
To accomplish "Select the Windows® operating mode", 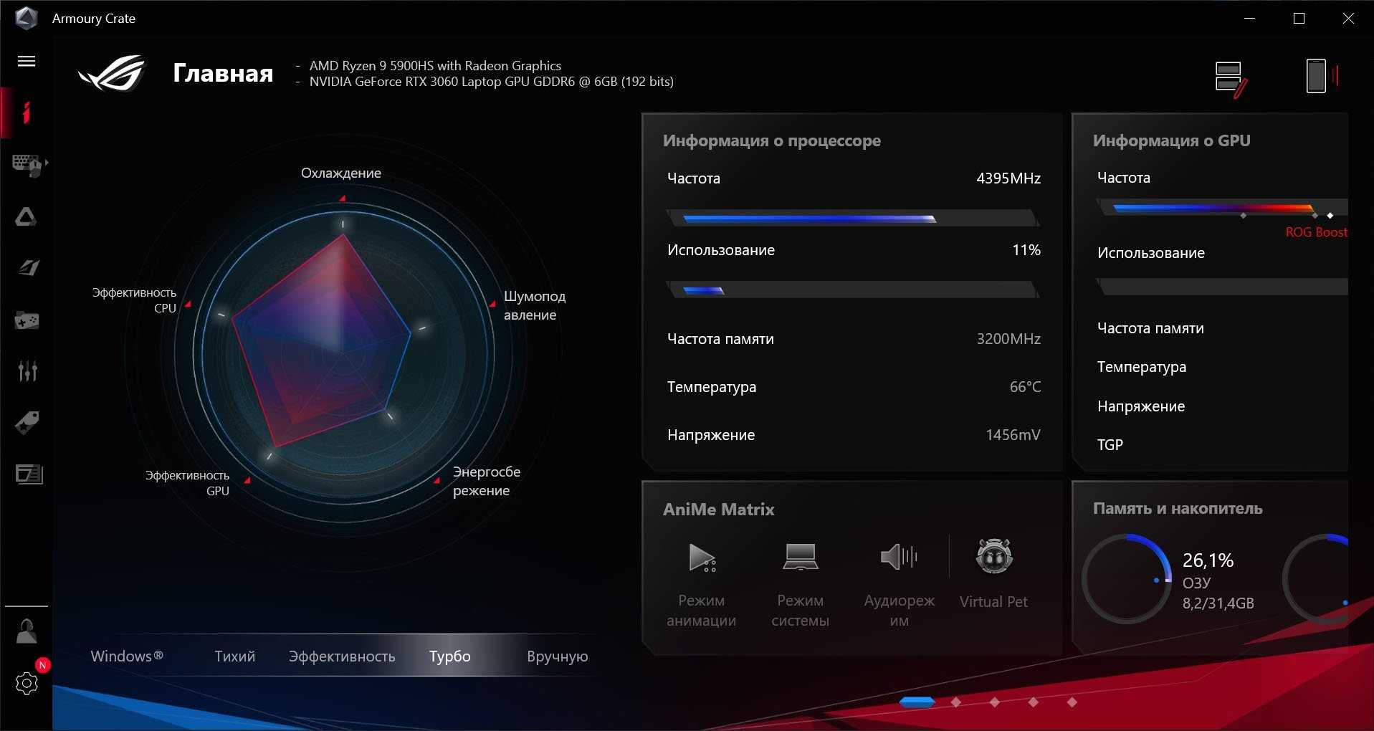I will tap(127, 656).
